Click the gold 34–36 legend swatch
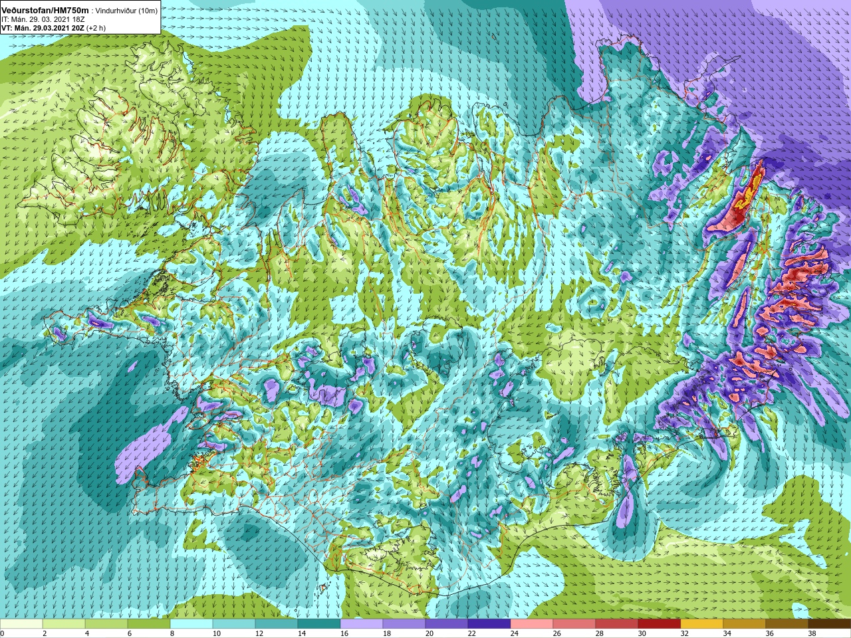The image size is (851, 638). pos(745,625)
